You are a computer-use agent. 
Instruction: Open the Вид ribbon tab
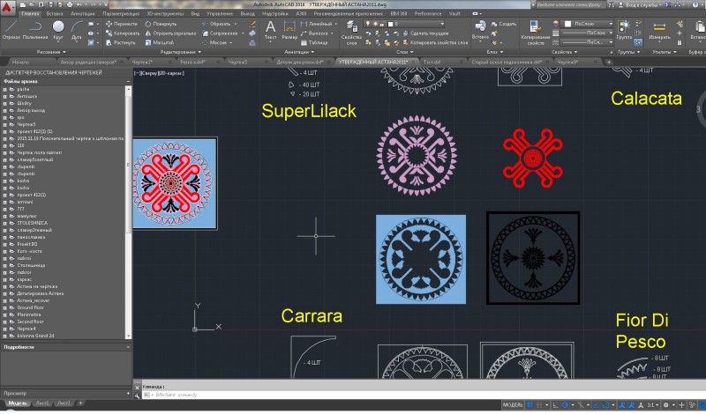click(195, 14)
